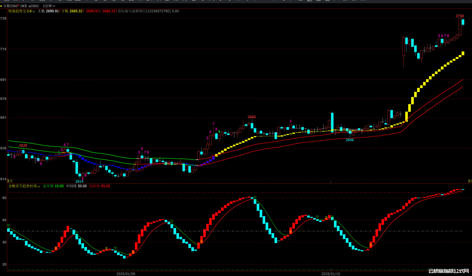Select the 2025/01/09 date on time axis
The height and width of the screenshot is (276, 472).
pyautogui.click(x=126, y=274)
